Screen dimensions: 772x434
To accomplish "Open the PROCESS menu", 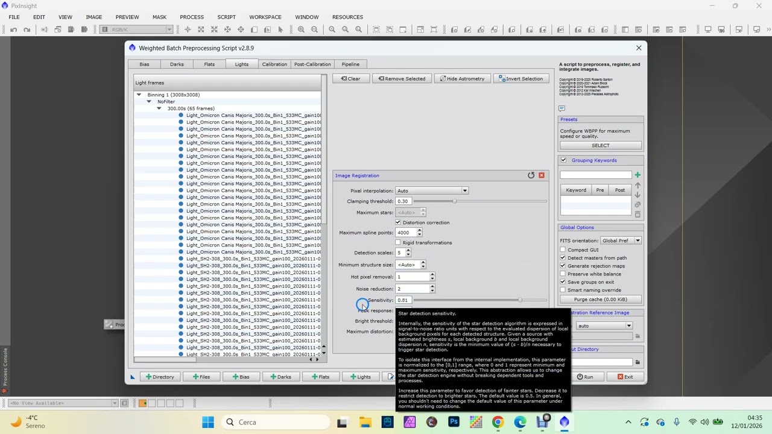I will (x=192, y=17).
